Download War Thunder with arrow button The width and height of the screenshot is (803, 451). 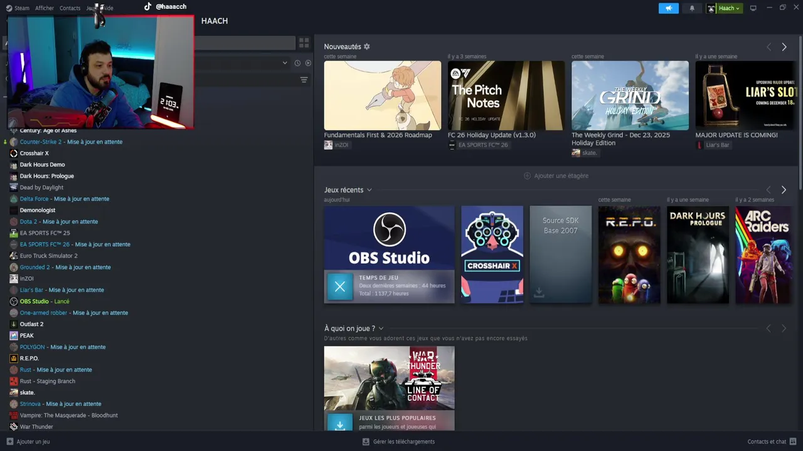point(340,423)
